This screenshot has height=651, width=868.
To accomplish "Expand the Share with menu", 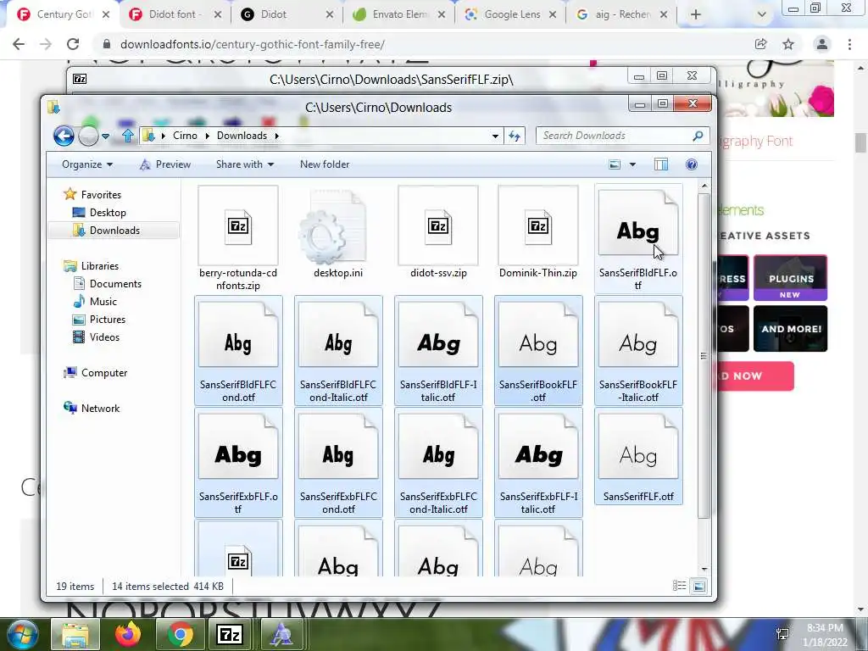I will (x=245, y=164).
